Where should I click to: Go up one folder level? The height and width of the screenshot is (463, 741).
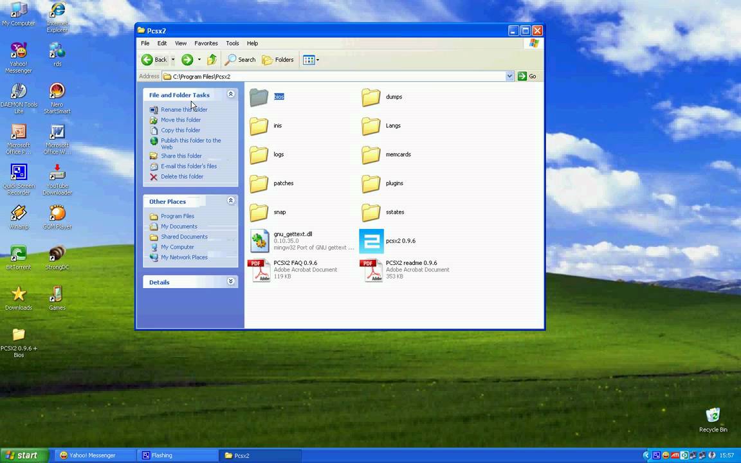[x=212, y=60]
